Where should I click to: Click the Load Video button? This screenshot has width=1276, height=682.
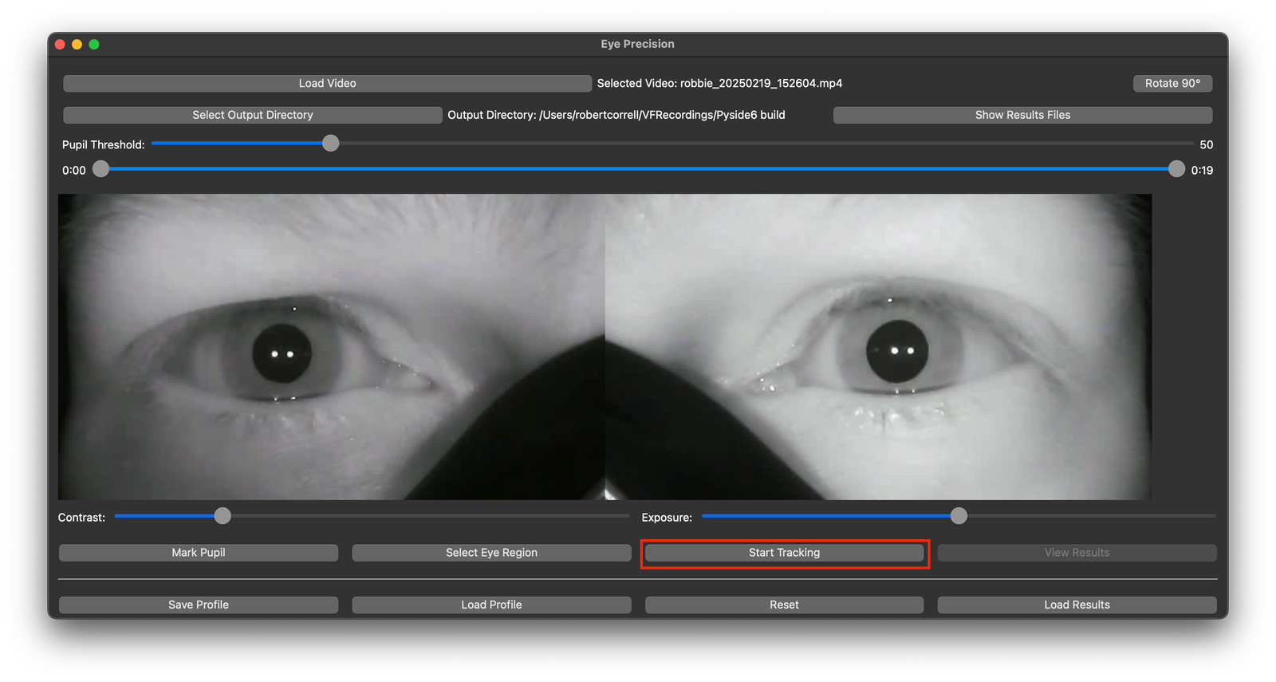click(x=327, y=83)
